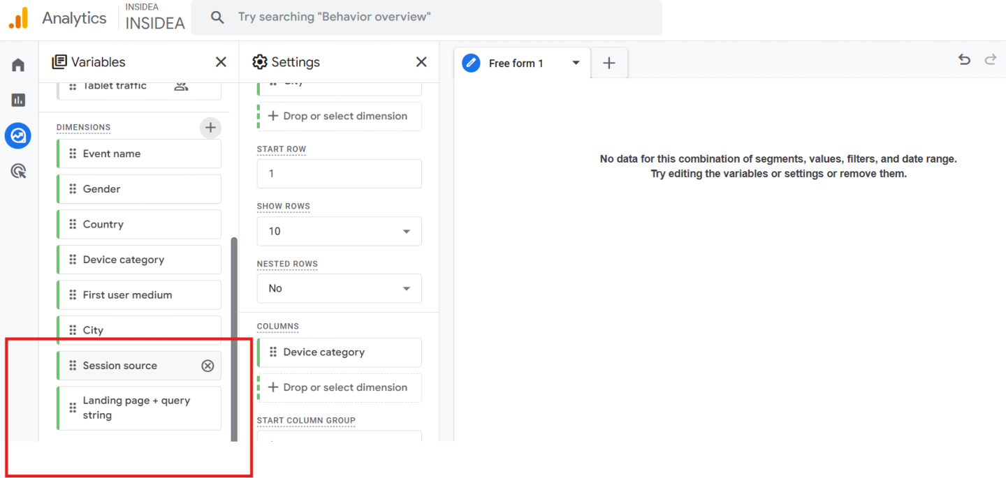Click the pencil icon on Free form 1 tab
The height and width of the screenshot is (478, 1006).
pyautogui.click(x=472, y=63)
